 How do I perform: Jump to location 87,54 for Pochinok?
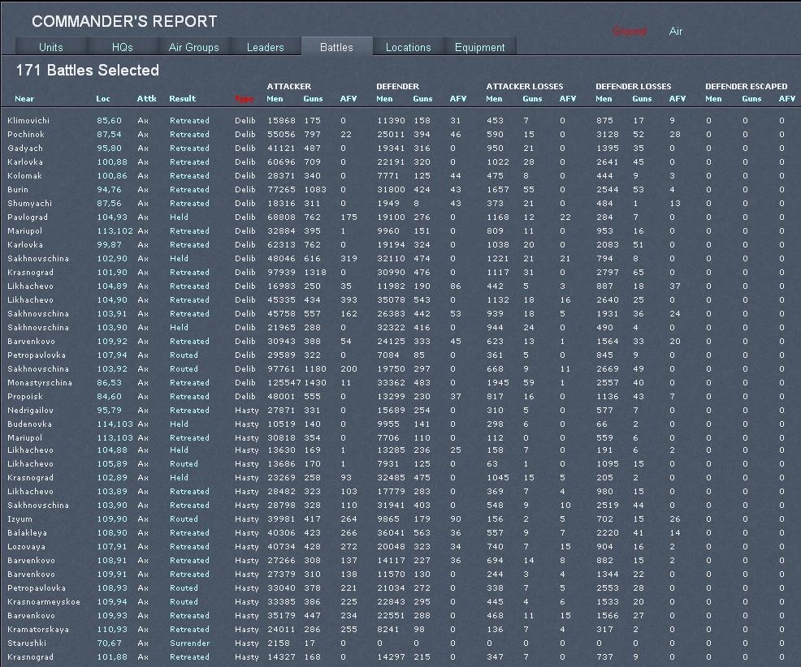point(109,135)
